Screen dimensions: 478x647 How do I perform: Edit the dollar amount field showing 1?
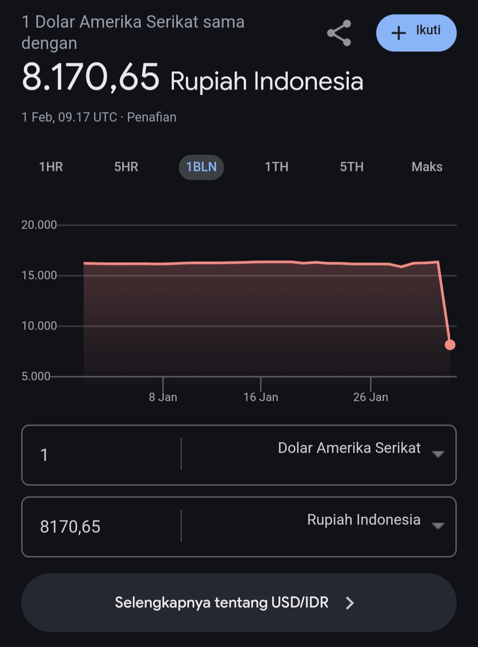[102, 455]
